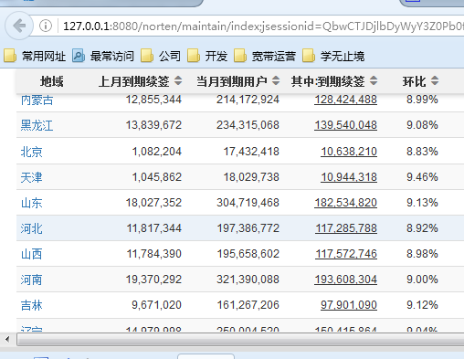464x359 pixels.
Task: Select the value 1,082,204 in 北京 row
Action: (157, 152)
